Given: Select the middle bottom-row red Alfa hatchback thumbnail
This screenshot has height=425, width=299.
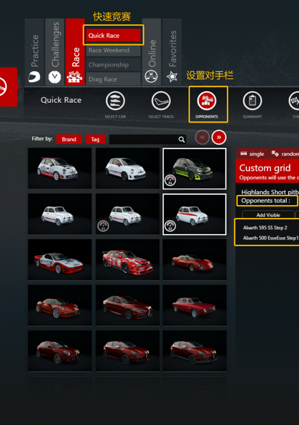Looking at the screenshot, I should coord(128,351).
